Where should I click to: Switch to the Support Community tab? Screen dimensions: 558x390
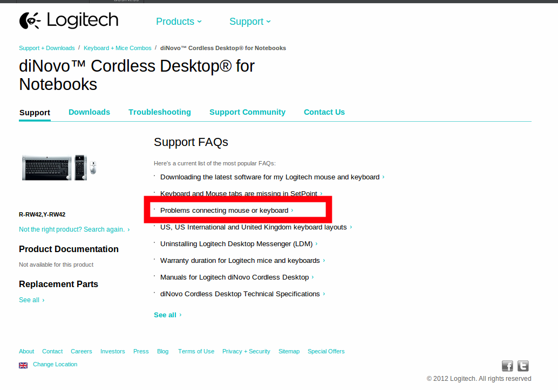[x=247, y=112]
